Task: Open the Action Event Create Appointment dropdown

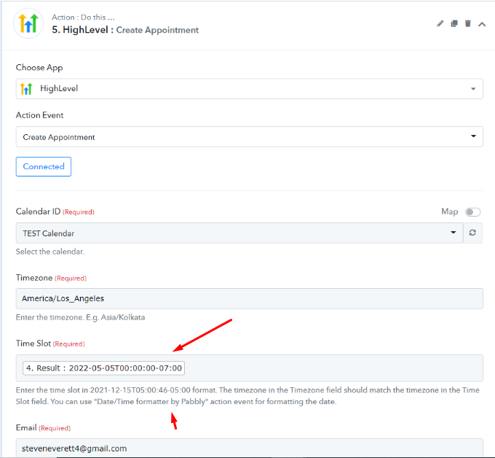Action: point(250,136)
